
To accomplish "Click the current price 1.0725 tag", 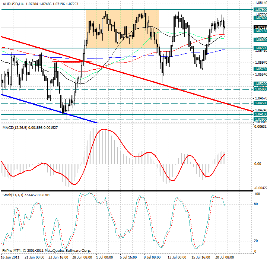I will [x=260, y=27].
